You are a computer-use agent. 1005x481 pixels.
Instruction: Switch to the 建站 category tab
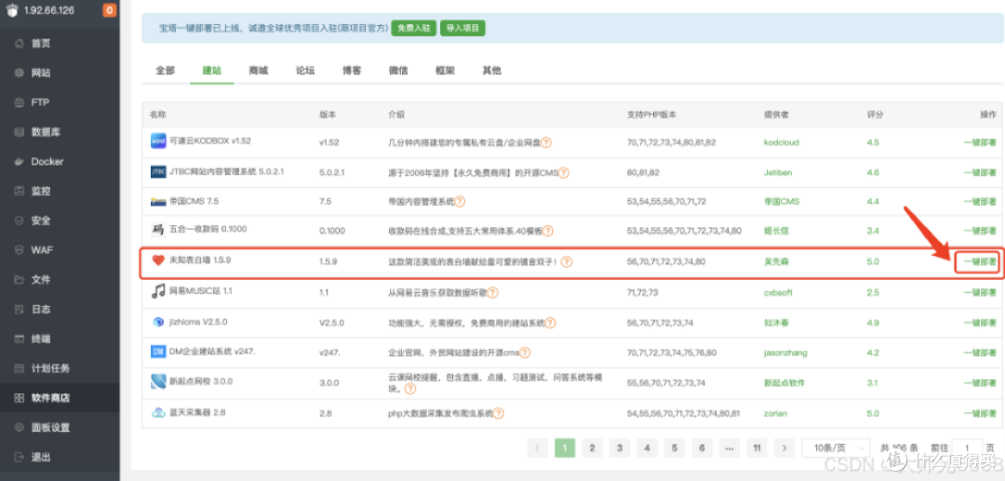211,71
